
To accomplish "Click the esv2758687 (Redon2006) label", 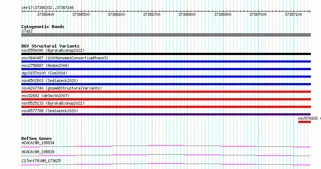I will [45, 65].
